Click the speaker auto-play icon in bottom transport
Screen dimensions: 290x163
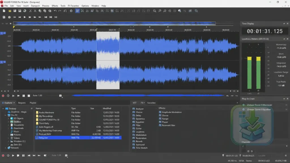coord(45,156)
